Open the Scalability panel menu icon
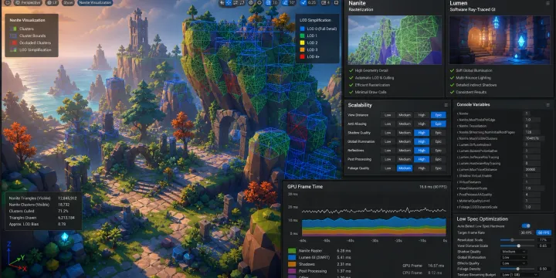The width and height of the screenshot is (556, 278). click(x=446, y=105)
